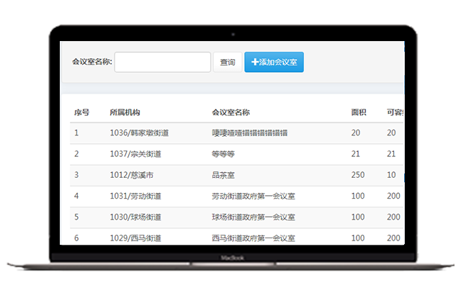The width and height of the screenshot is (461, 306).
Task: Click the 查询 search button
Action: pyautogui.click(x=227, y=63)
